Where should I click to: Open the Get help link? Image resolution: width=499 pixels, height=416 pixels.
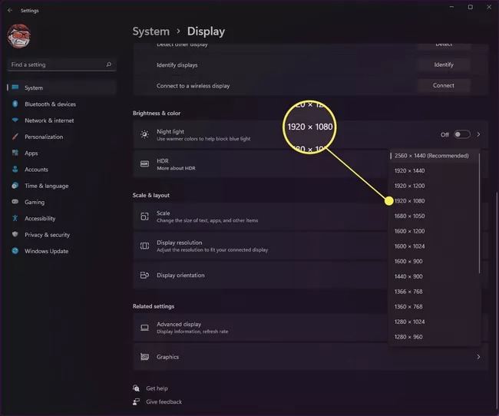(157, 388)
